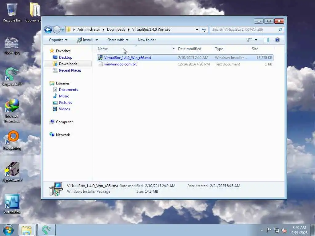Click Serpent taskbar button
This screenshot has width=315, height=236.
coord(46,230)
